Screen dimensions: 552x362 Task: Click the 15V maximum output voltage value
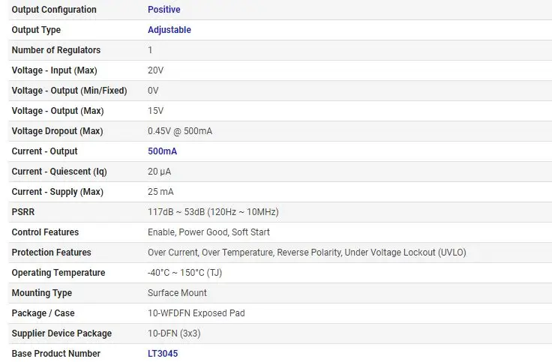coord(155,111)
